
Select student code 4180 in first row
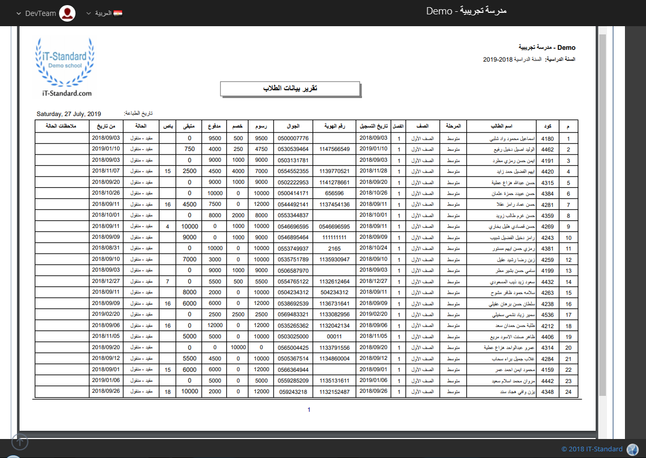547,139
